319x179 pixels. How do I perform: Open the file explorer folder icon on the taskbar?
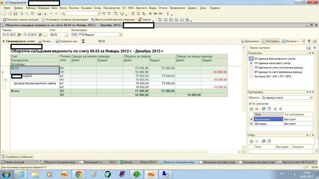point(35,174)
